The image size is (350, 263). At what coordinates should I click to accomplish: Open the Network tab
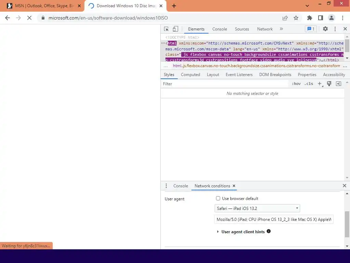[x=265, y=29]
